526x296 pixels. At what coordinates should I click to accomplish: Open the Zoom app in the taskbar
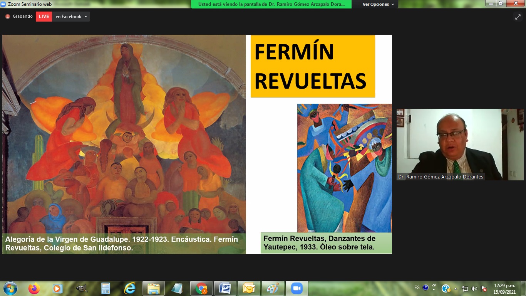pyautogui.click(x=297, y=288)
